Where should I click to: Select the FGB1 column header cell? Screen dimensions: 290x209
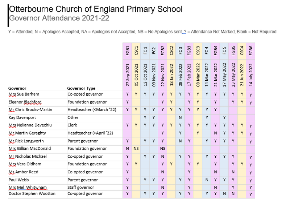tap(127, 51)
